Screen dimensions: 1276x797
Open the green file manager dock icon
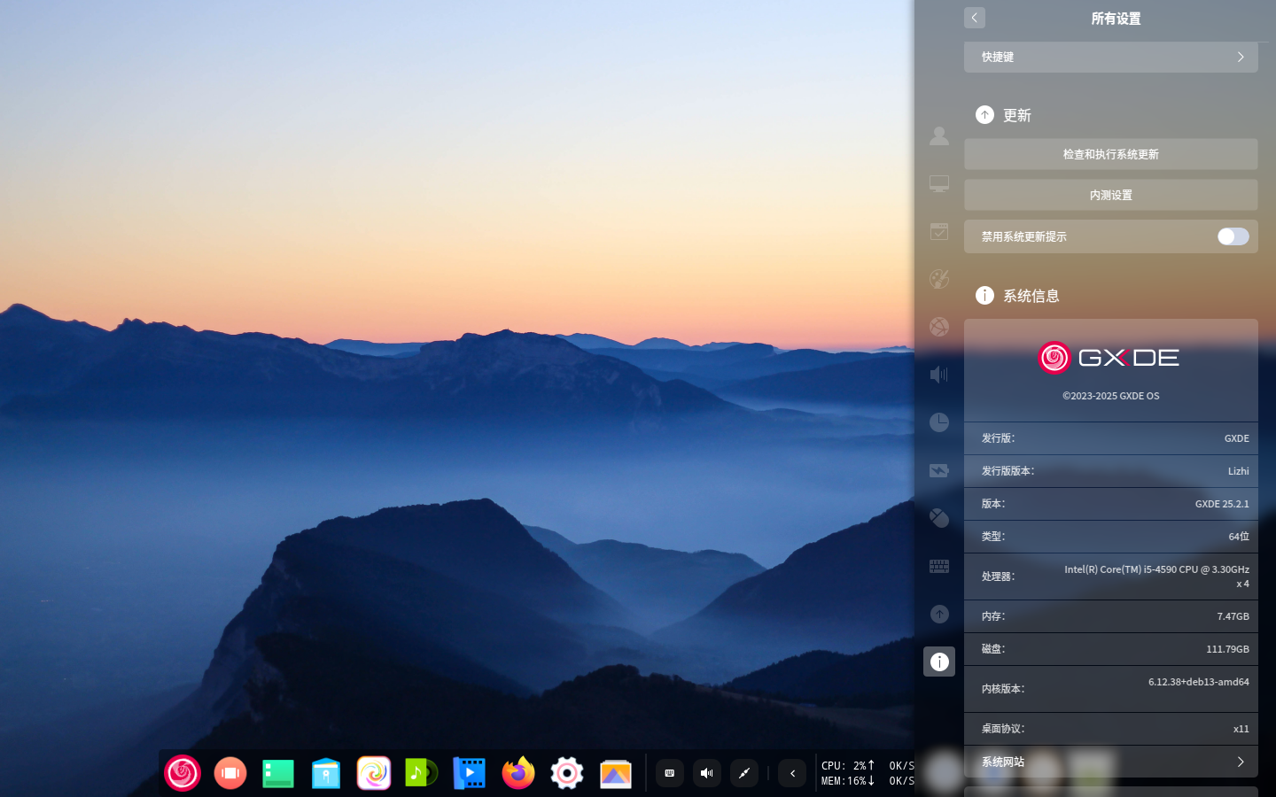coord(278,773)
